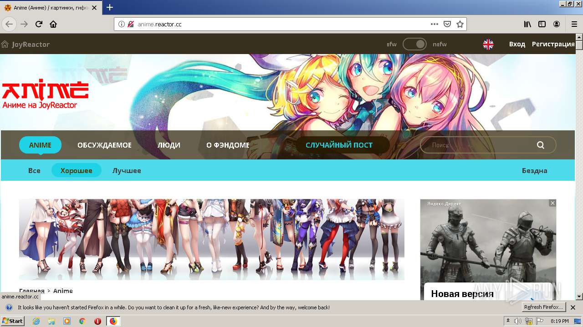Open Chrome from the taskbar
This screenshot has height=327, width=583.
(82, 321)
